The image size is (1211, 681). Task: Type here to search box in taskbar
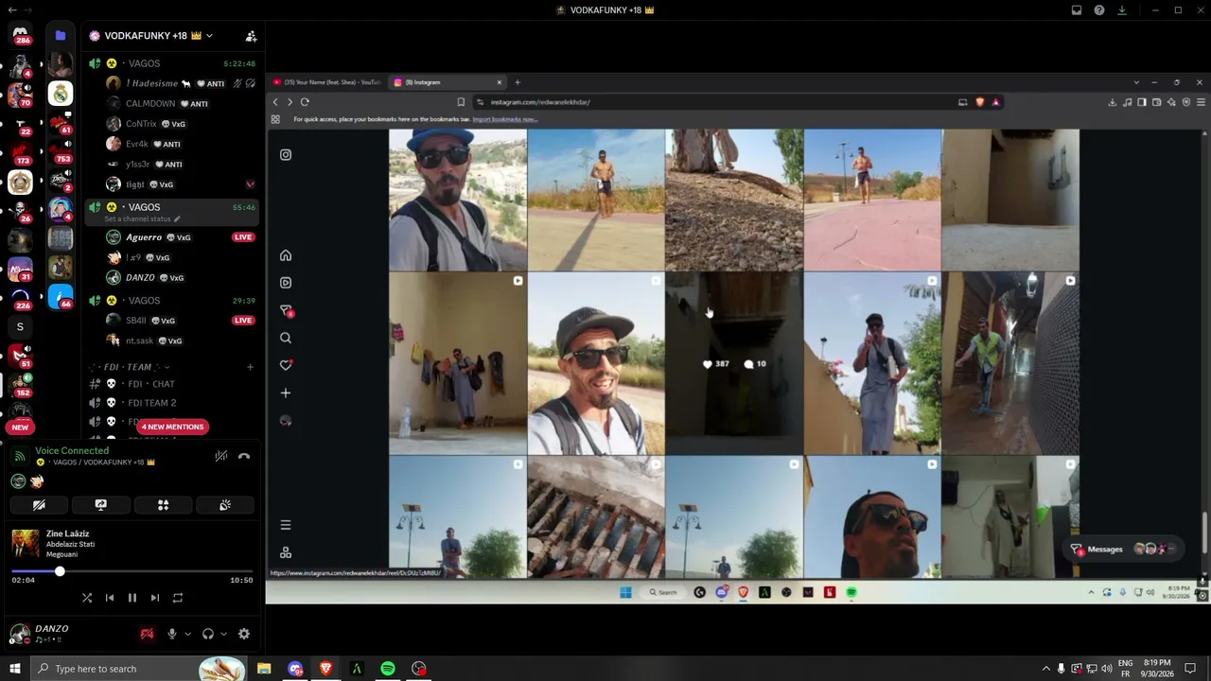click(x=114, y=669)
